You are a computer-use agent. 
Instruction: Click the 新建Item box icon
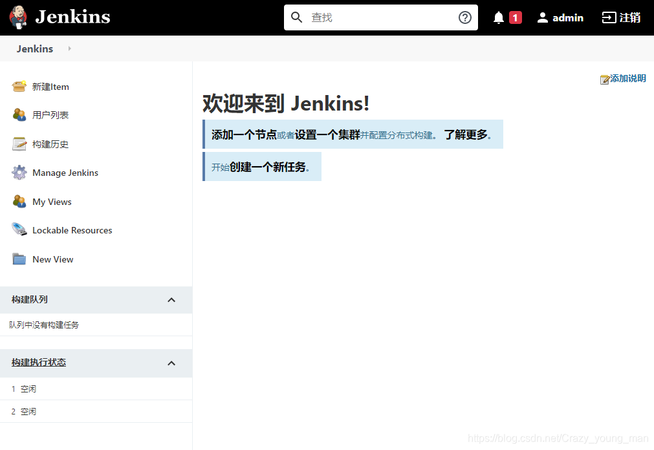(19, 87)
